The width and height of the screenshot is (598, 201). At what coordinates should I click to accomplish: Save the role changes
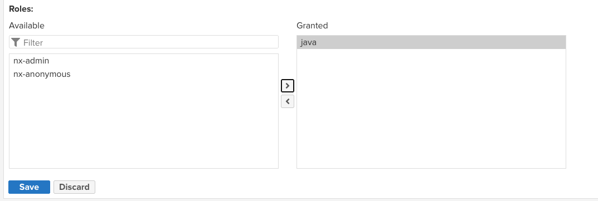click(29, 187)
